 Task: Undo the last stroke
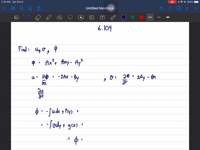click(x=161, y=8)
